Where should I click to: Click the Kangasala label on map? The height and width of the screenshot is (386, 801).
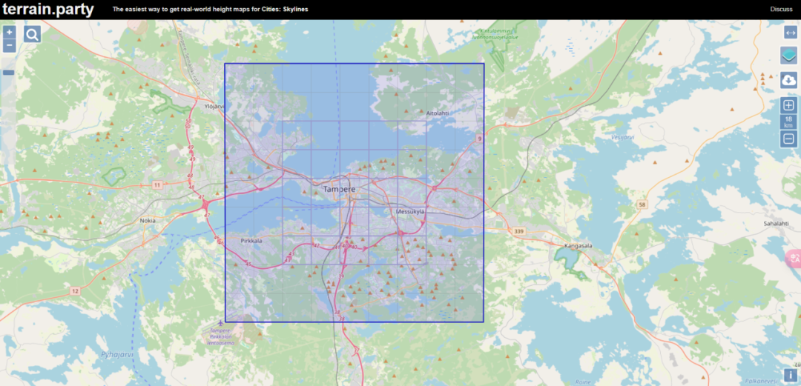pyautogui.click(x=578, y=245)
